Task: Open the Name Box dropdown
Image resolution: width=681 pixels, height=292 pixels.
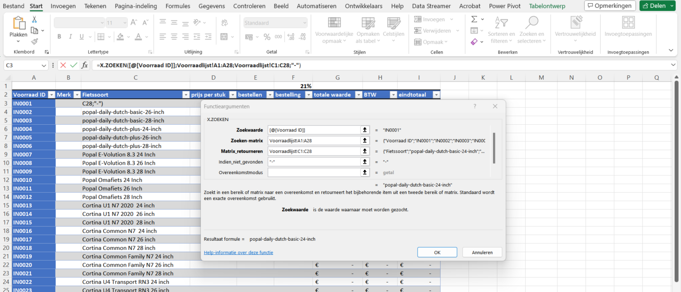Action: coord(43,65)
